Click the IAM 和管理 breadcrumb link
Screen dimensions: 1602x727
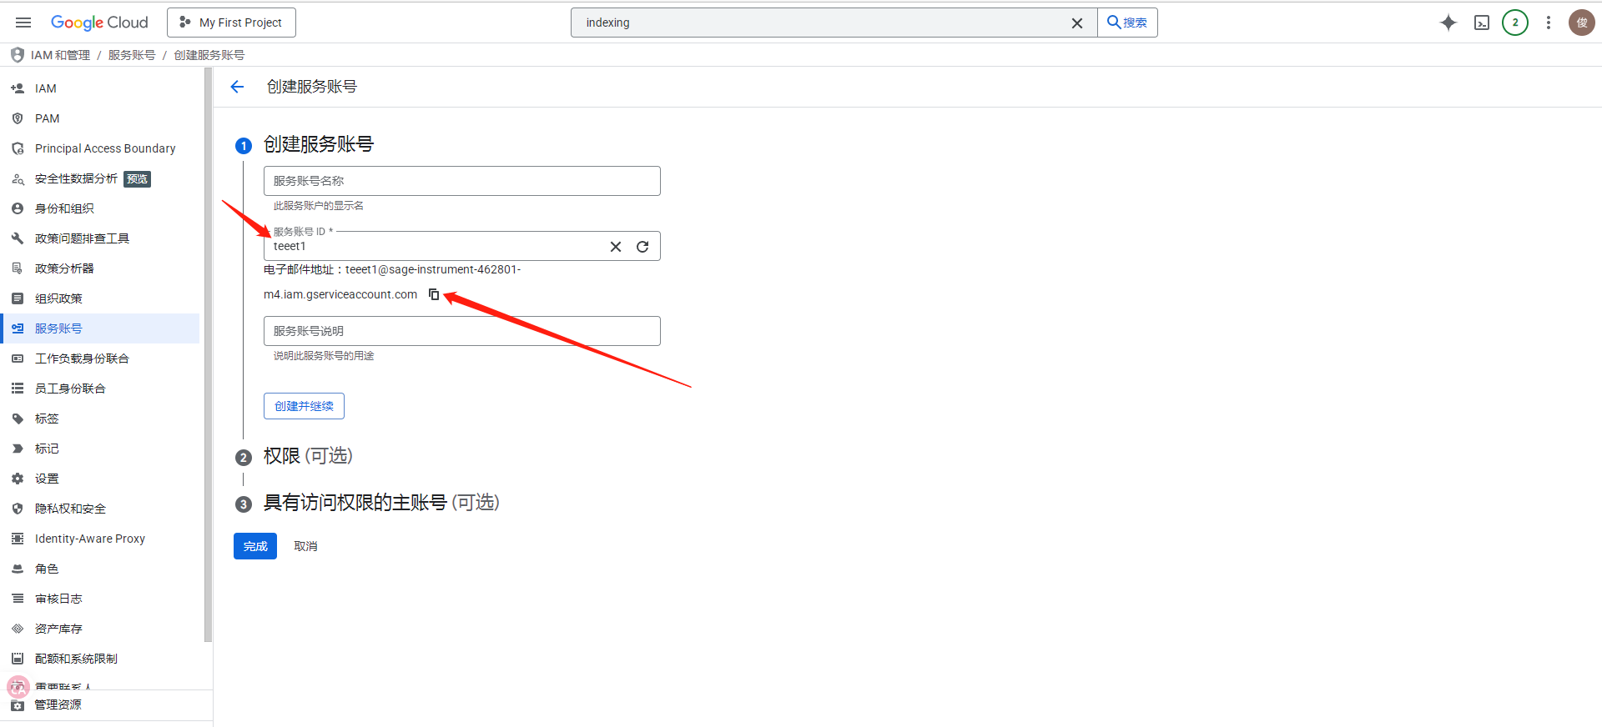click(x=60, y=55)
